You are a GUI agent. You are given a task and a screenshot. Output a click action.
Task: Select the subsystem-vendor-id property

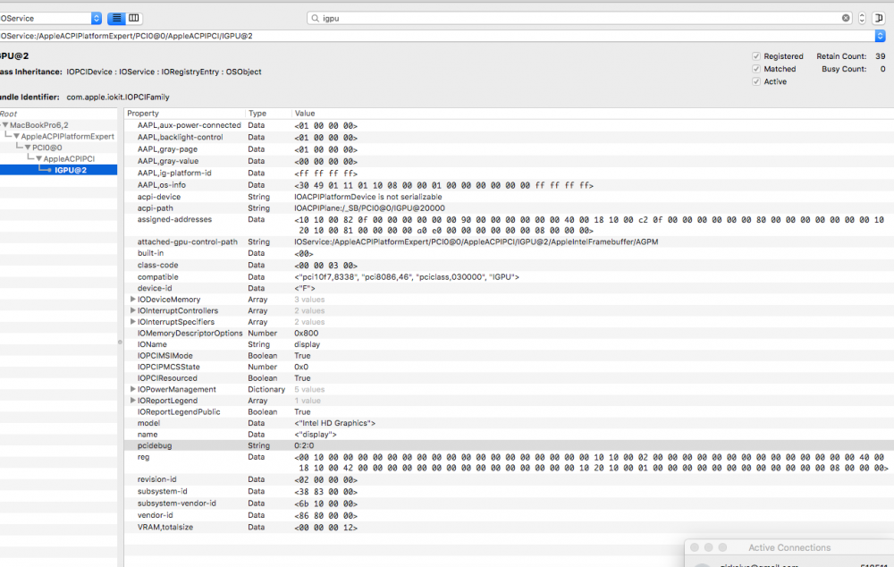509,504
